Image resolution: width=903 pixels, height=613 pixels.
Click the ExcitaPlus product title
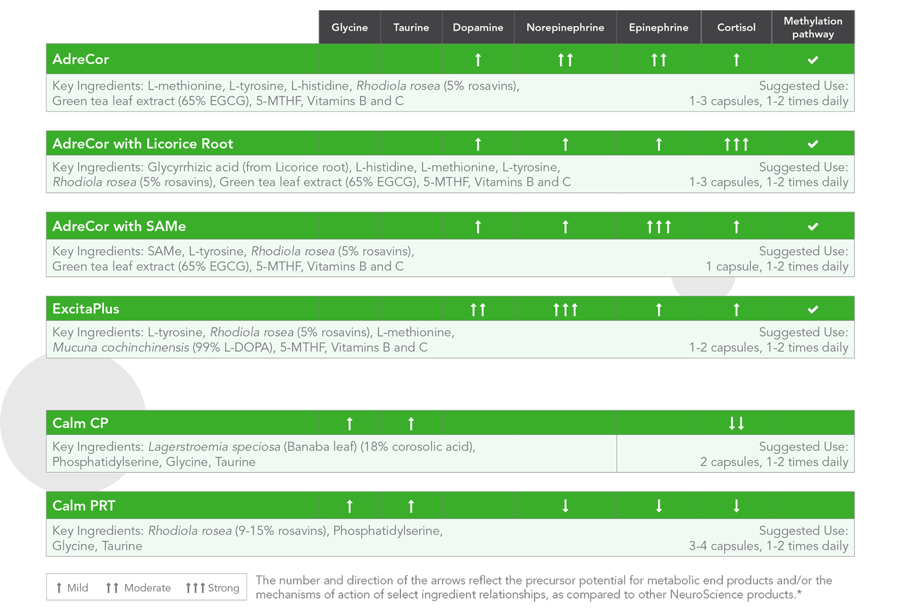[x=86, y=309]
